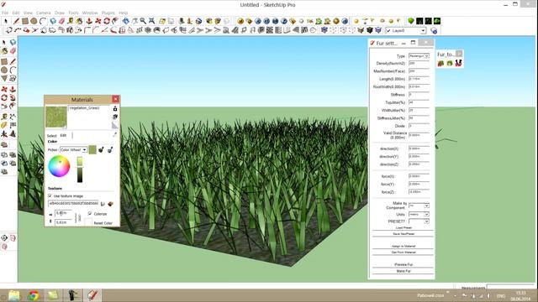Pick a hue on the color wheel

point(59,166)
